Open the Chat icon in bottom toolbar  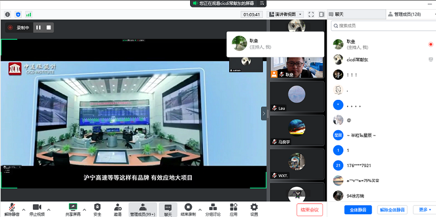(x=168, y=208)
